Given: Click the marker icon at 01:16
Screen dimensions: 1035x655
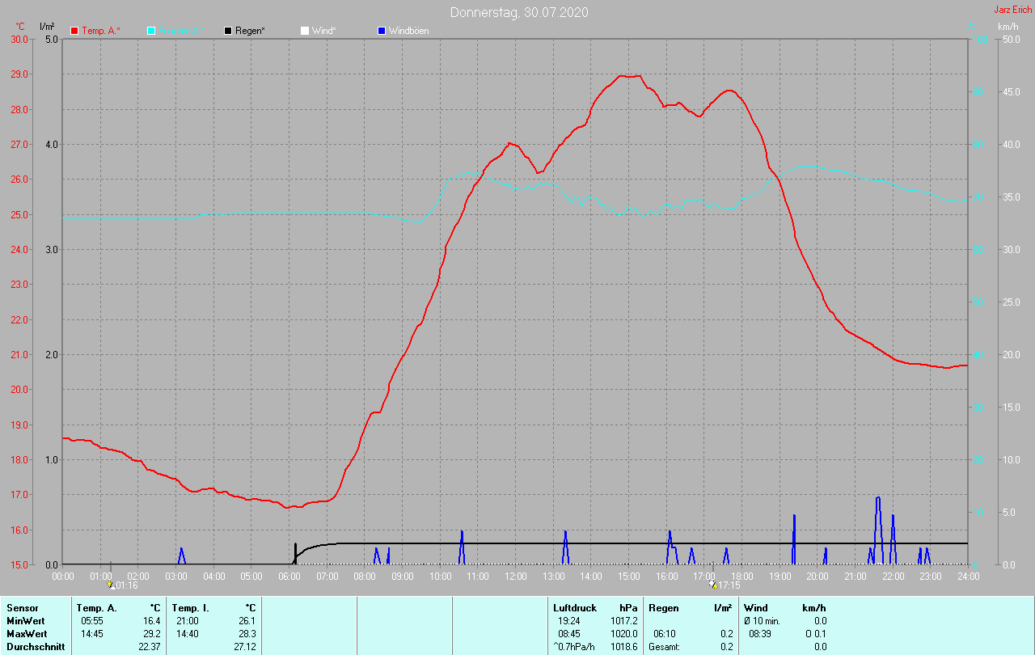Looking at the screenshot, I should coord(112,585).
